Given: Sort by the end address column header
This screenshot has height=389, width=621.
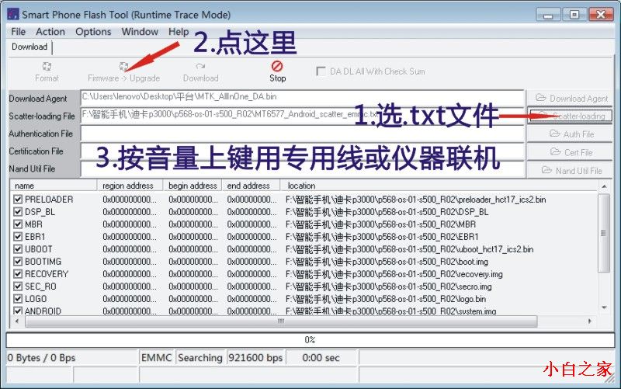Looking at the screenshot, I should (x=251, y=186).
